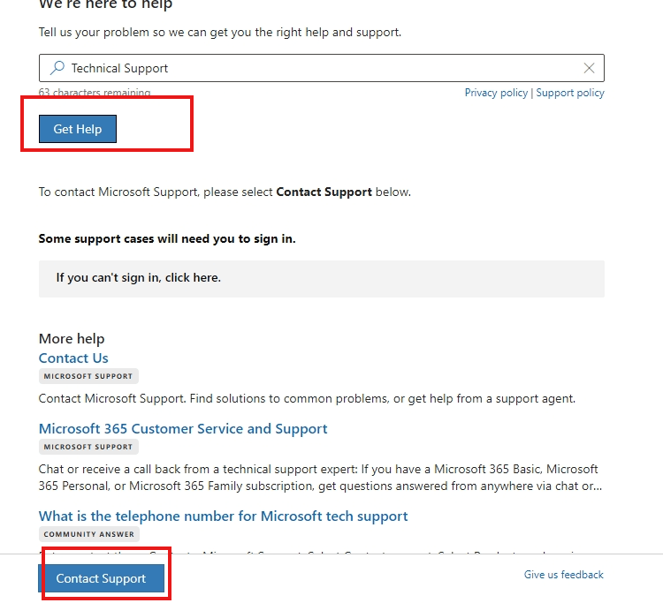Clear the search box with the X icon
This screenshot has height=603, width=663.
tap(589, 68)
